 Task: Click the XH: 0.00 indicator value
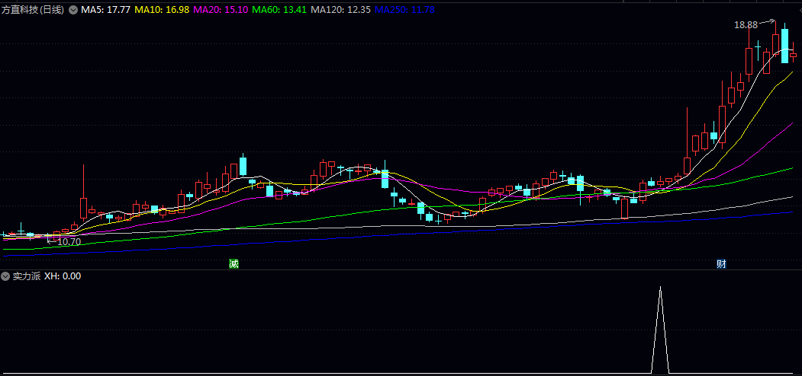63,276
